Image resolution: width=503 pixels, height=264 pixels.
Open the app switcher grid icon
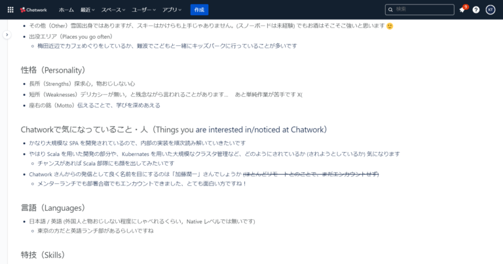click(9, 10)
